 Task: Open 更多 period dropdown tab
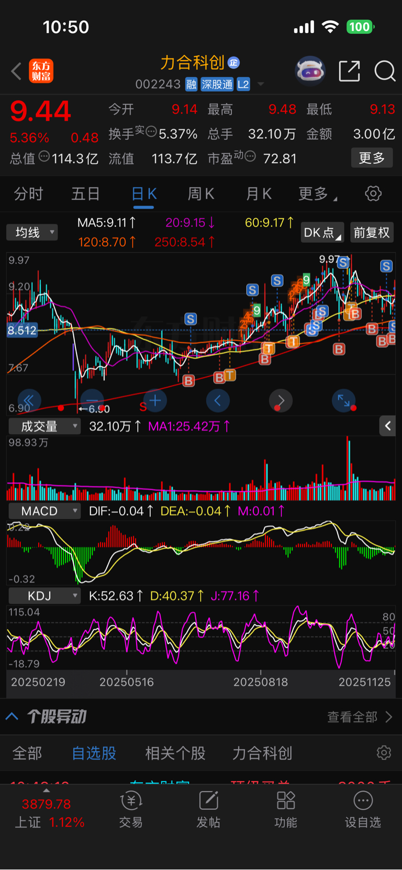click(x=317, y=194)
